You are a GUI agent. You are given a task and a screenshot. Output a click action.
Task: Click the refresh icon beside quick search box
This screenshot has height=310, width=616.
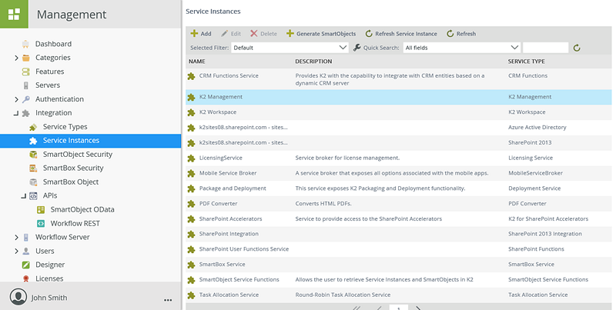[577, 48]
